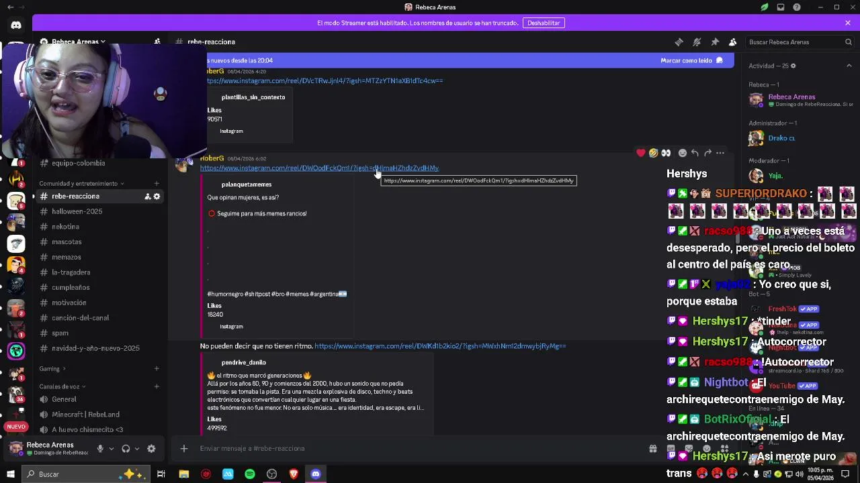Click NUEVO unread mentions pill
The width and height of the screenshot is (860, 483).
[x=16, y=427]
